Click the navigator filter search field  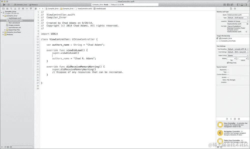(21, 147)
